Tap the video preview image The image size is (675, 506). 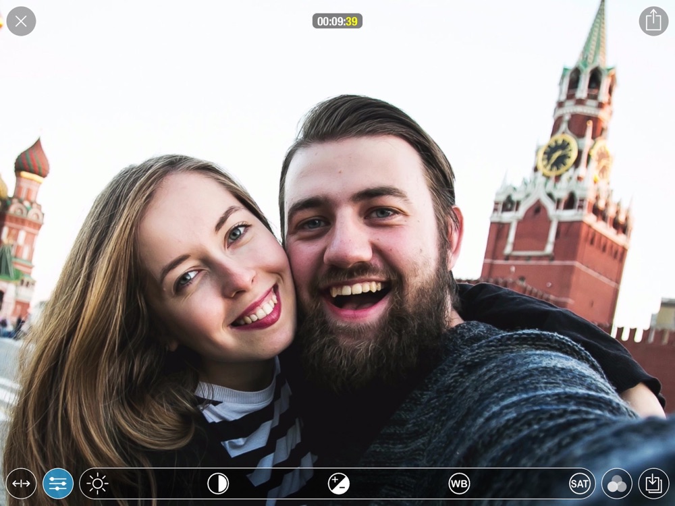(337, 253)
